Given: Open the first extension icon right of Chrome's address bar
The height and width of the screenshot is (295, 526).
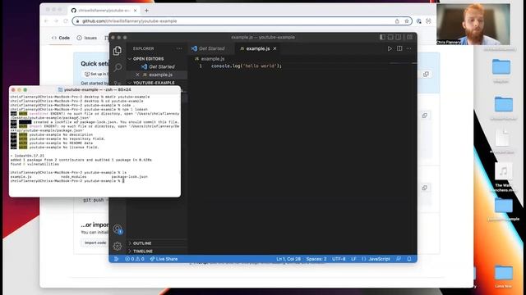Looking at the screenshot, I should pyautogui.click(x=418, y=21).
